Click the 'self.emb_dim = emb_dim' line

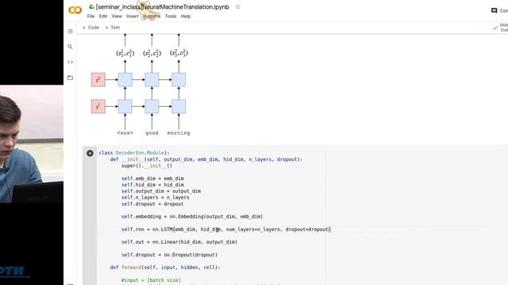point(152,178)
